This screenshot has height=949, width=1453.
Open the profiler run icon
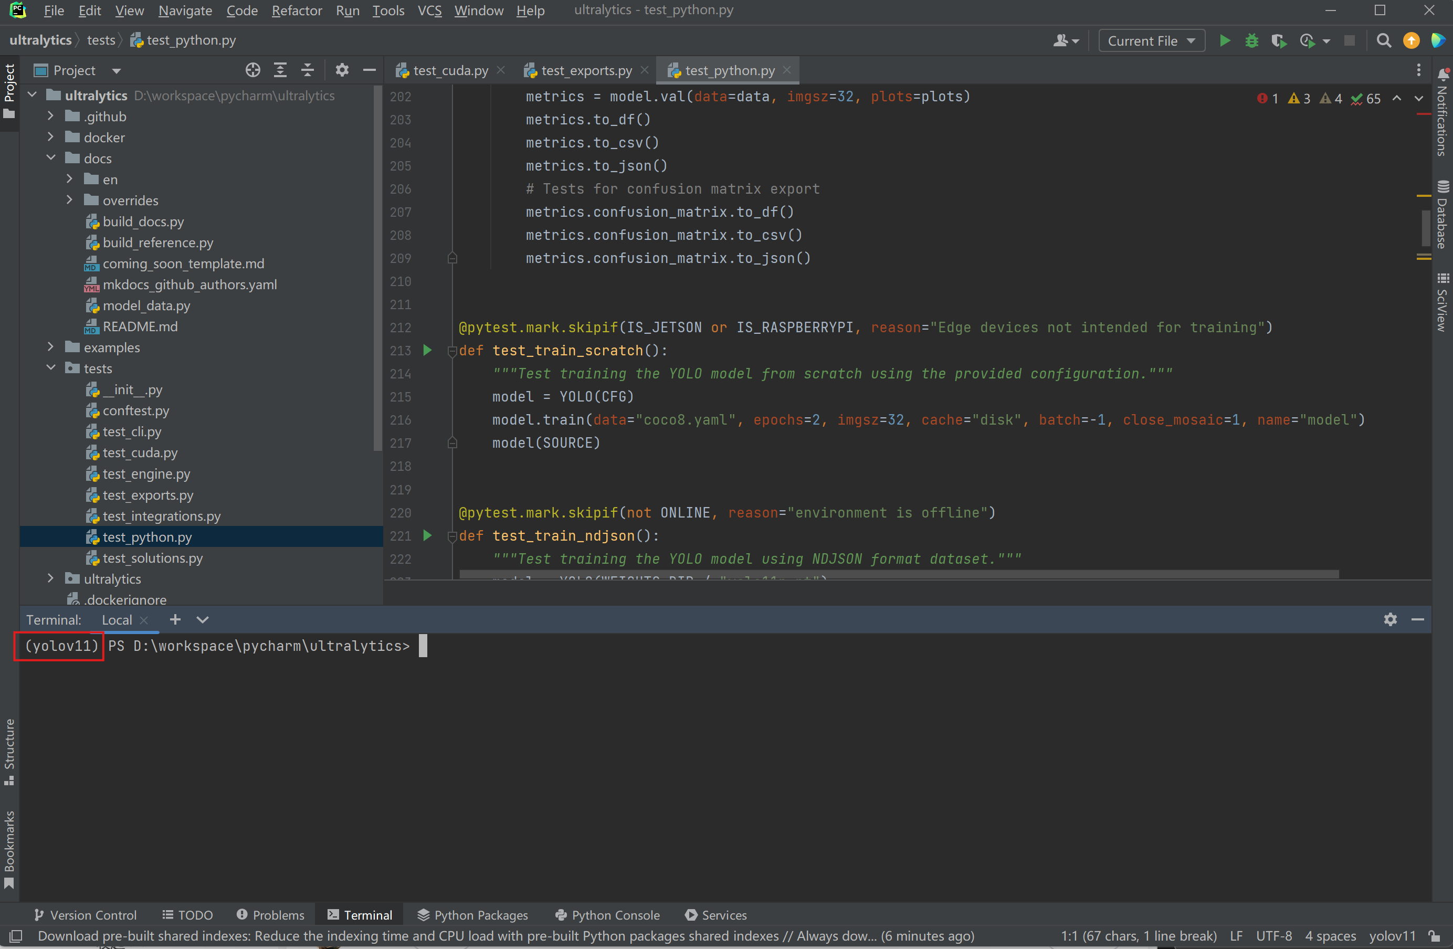point(1307,41)
